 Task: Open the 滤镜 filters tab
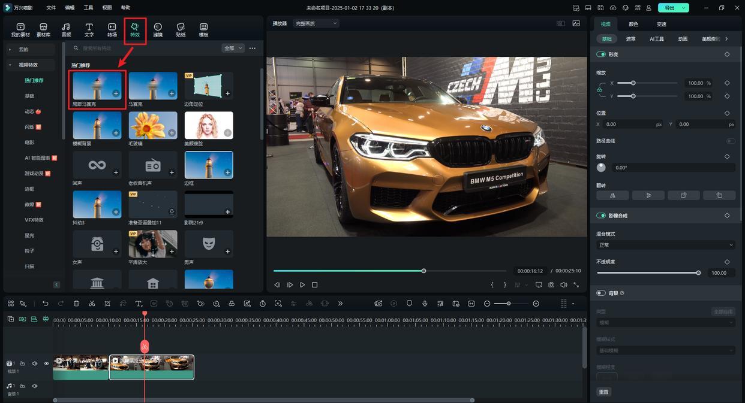click(158, 30)
